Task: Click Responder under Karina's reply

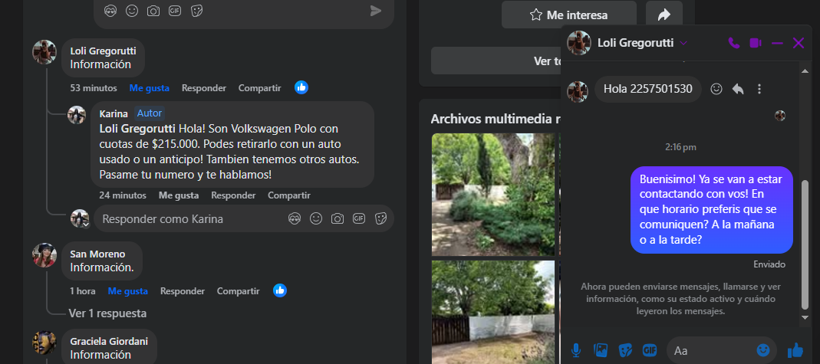Action: click(x=233, y=195)
